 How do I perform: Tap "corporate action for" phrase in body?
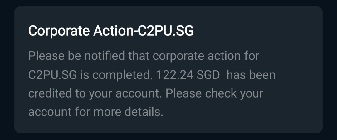click(x=206, y=57)
